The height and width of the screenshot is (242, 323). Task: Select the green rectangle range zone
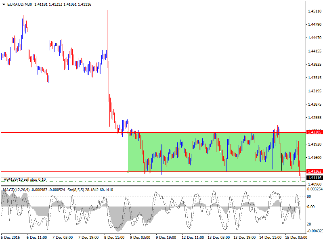tap(217, 152)
